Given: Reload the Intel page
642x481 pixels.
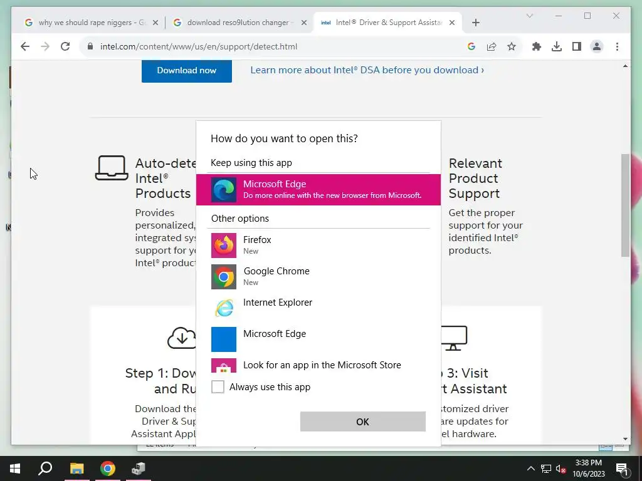Looking at the screenshot, I should (x=65, y=46).
